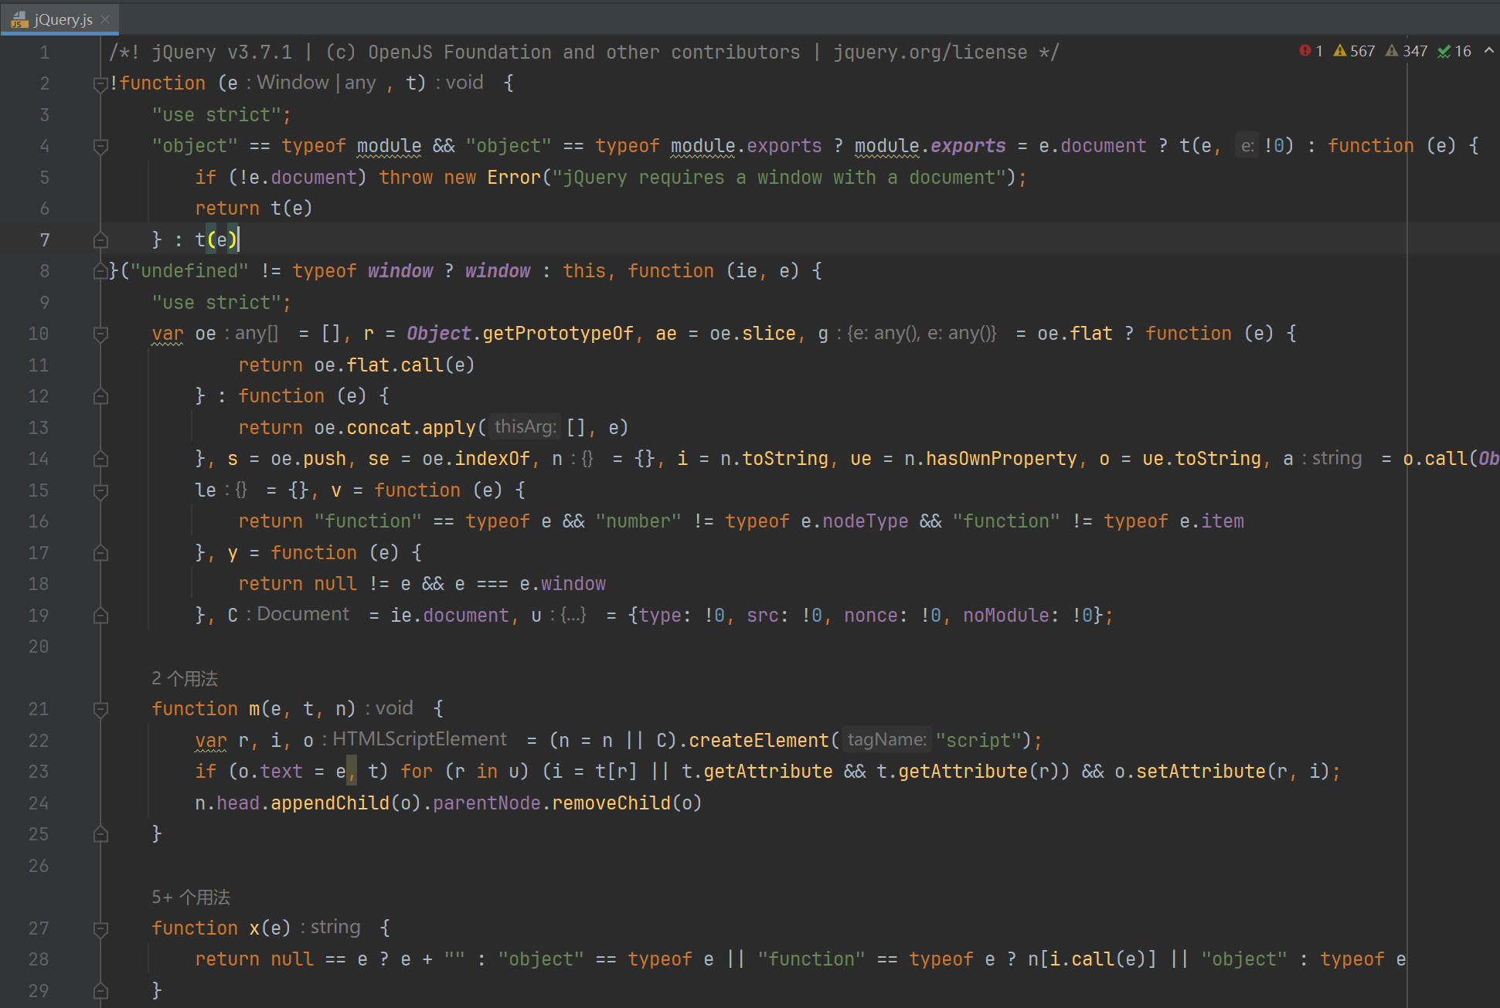Toggle fold marker at line 15 gutter
Screen dimensions: 1500x1008
[100, 490]
